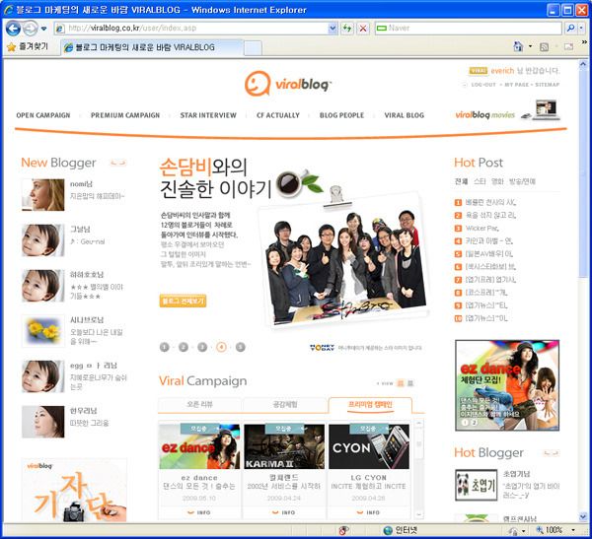The image size is (592, 539).
Task: Click the viralblog logo at page top
Action: coord(288,84)
